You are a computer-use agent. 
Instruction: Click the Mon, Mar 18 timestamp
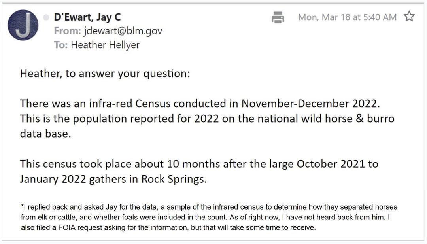tap(347, 17)
